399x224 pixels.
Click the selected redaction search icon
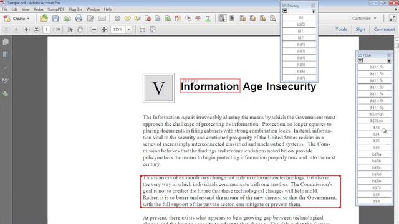click(222, 18)
